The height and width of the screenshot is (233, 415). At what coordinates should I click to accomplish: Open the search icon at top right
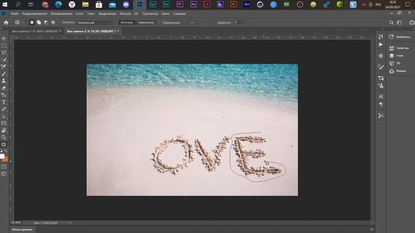point(391,23)
